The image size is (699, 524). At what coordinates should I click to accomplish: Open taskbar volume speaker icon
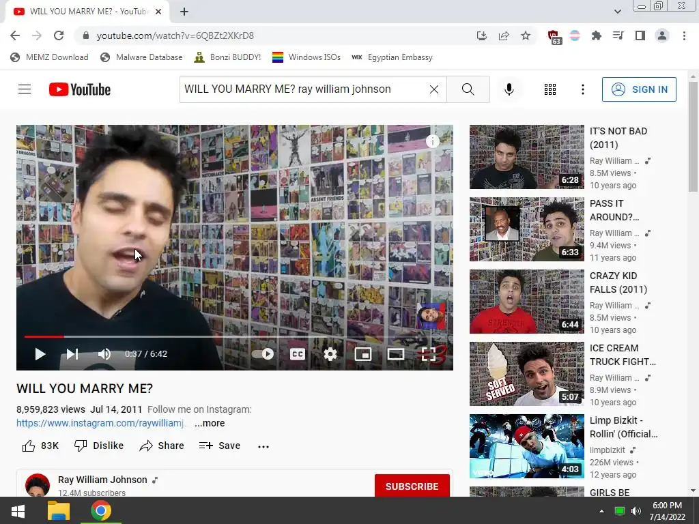point(636,511)
